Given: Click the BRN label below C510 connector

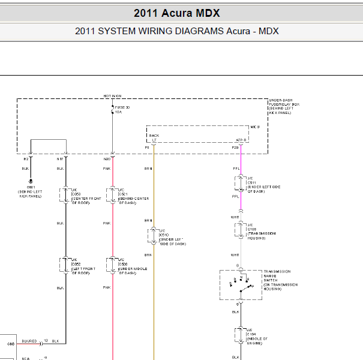Looking at the screenshot, I should 148,255.
